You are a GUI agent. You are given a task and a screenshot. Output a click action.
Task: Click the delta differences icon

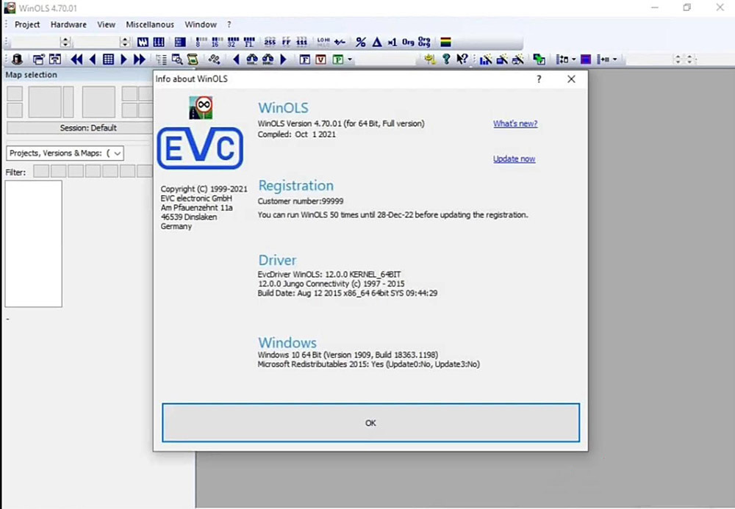(376, 42)
